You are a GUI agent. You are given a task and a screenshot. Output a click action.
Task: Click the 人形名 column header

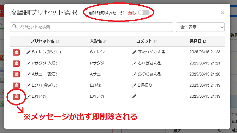coord(96,41)
